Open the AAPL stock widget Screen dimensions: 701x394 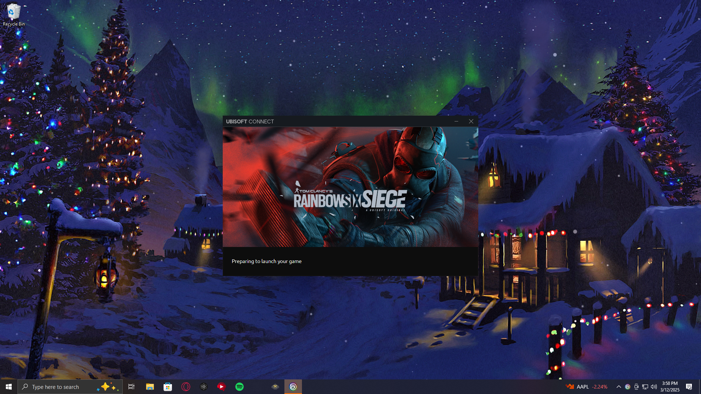coord(586,387)
